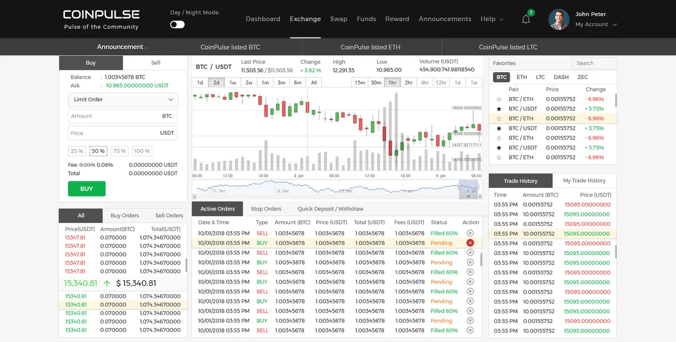
Task: Select the LTC market tab
Action: point(540,77)
